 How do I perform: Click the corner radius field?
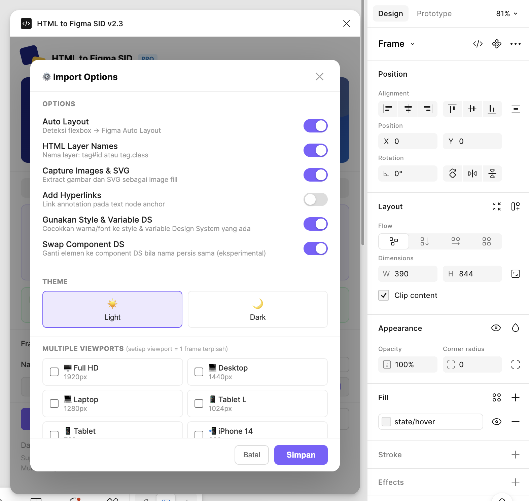472,364
